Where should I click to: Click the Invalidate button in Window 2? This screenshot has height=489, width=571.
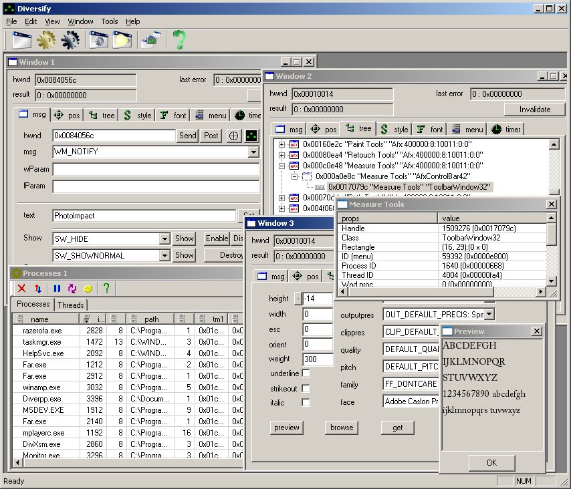pyautogui.click(x=535, y=110)
